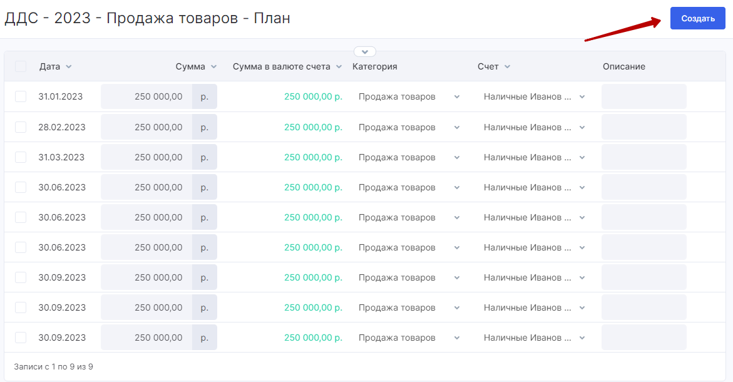Open the Наличные Иванов account dropdown, 28.02.2023 row
Image resolution: width=733 pixels, height=382 pixels.
535,127
